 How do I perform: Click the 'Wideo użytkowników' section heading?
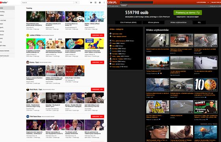tap(157, 30)
